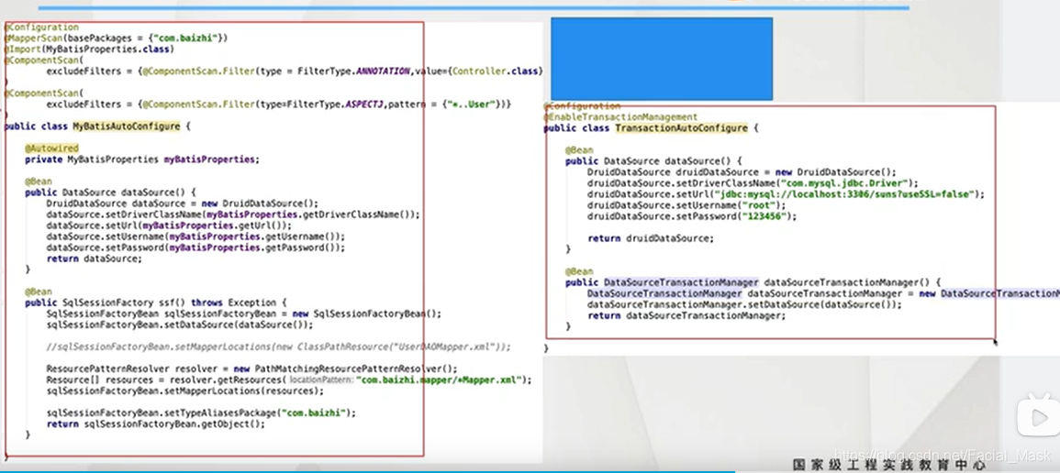Click the dataSourceTransactionManager.setDataSource(dataSource()) line

744,304
